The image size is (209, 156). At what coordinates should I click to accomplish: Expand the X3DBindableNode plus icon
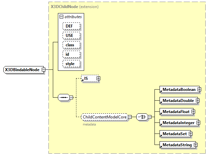point(43,70)
